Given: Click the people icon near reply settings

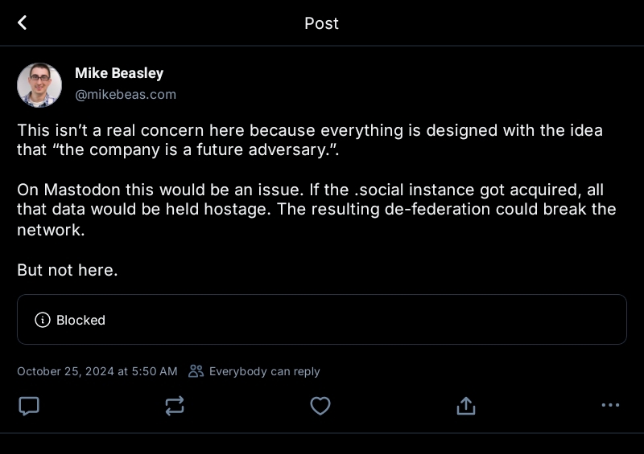Looking at the screenshot, I should click(196, 371).
